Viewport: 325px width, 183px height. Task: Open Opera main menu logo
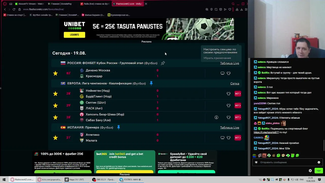tap(5, 4)
